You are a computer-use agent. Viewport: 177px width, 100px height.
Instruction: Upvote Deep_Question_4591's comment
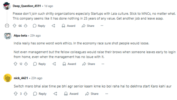point(15,26)
